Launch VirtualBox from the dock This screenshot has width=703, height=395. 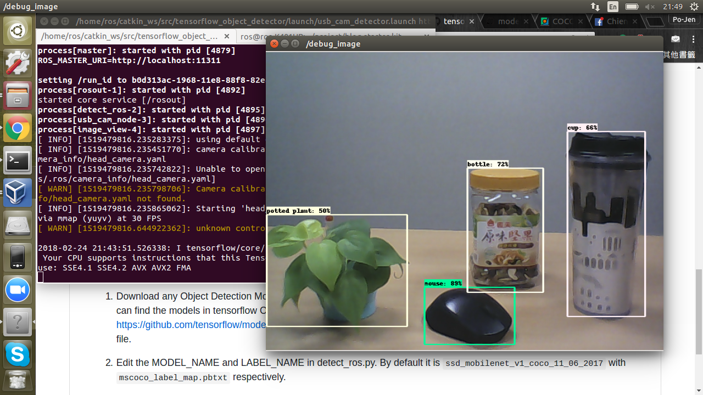point(18,193)
